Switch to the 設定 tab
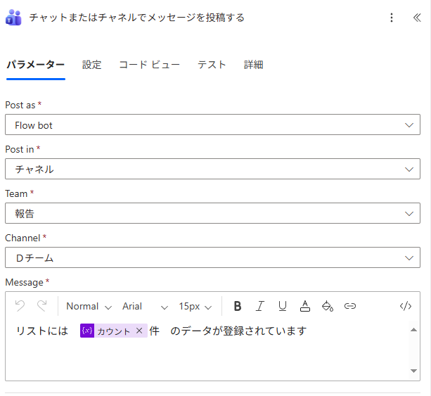The width and height of the screenshot is (431, 396). click(x=91, y=65)
